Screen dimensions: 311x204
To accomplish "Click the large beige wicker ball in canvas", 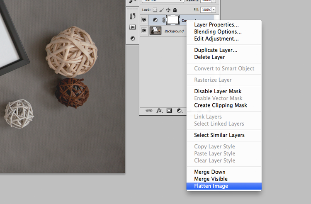I will 72,52.
